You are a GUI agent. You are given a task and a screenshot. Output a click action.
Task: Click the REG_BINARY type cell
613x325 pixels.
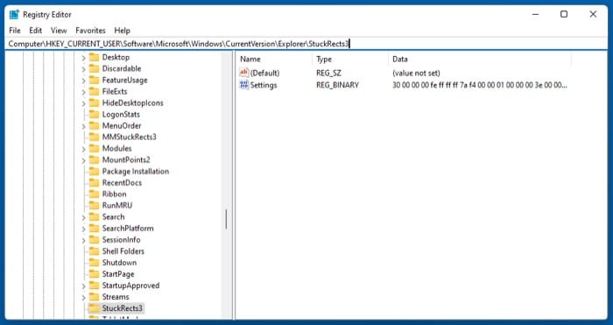[337, 85]
